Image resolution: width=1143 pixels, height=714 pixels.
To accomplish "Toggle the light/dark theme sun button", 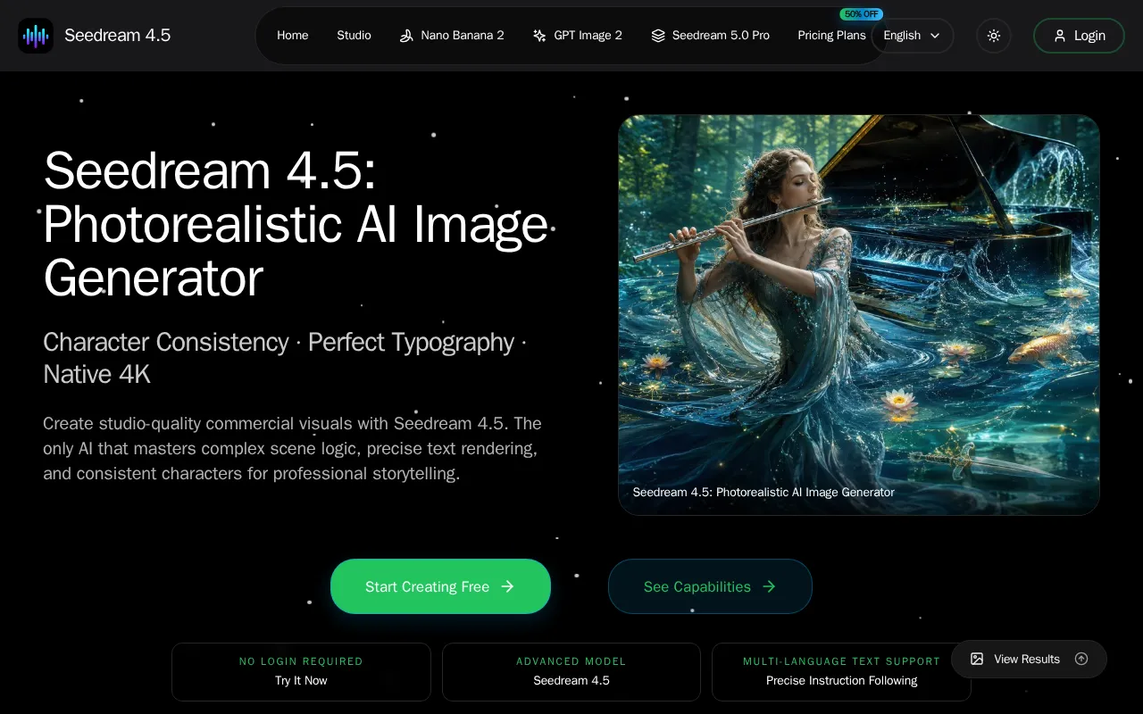I will pos(994,36).
